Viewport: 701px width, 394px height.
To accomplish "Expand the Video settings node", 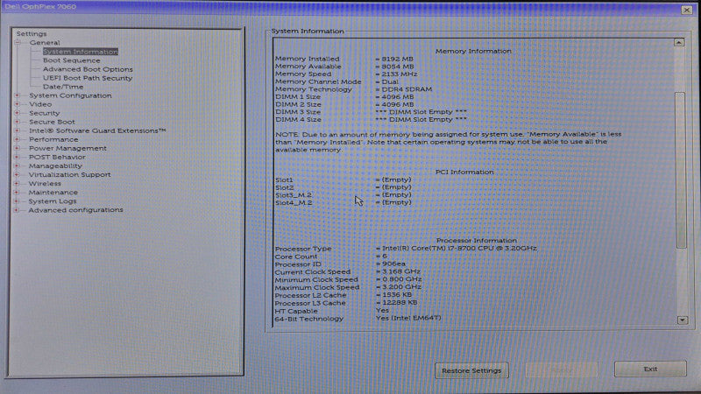I will point(18,104).
